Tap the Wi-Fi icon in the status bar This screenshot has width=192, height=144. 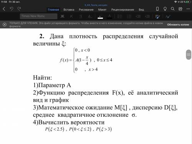(x=175, y=2)
